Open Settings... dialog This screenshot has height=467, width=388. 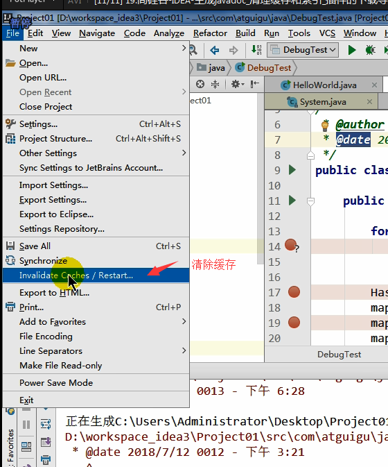(96, 124)
